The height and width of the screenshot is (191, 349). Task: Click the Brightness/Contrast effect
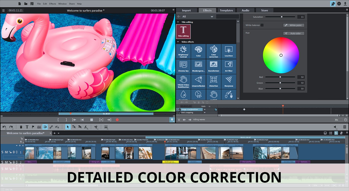(x=183, y=51)
